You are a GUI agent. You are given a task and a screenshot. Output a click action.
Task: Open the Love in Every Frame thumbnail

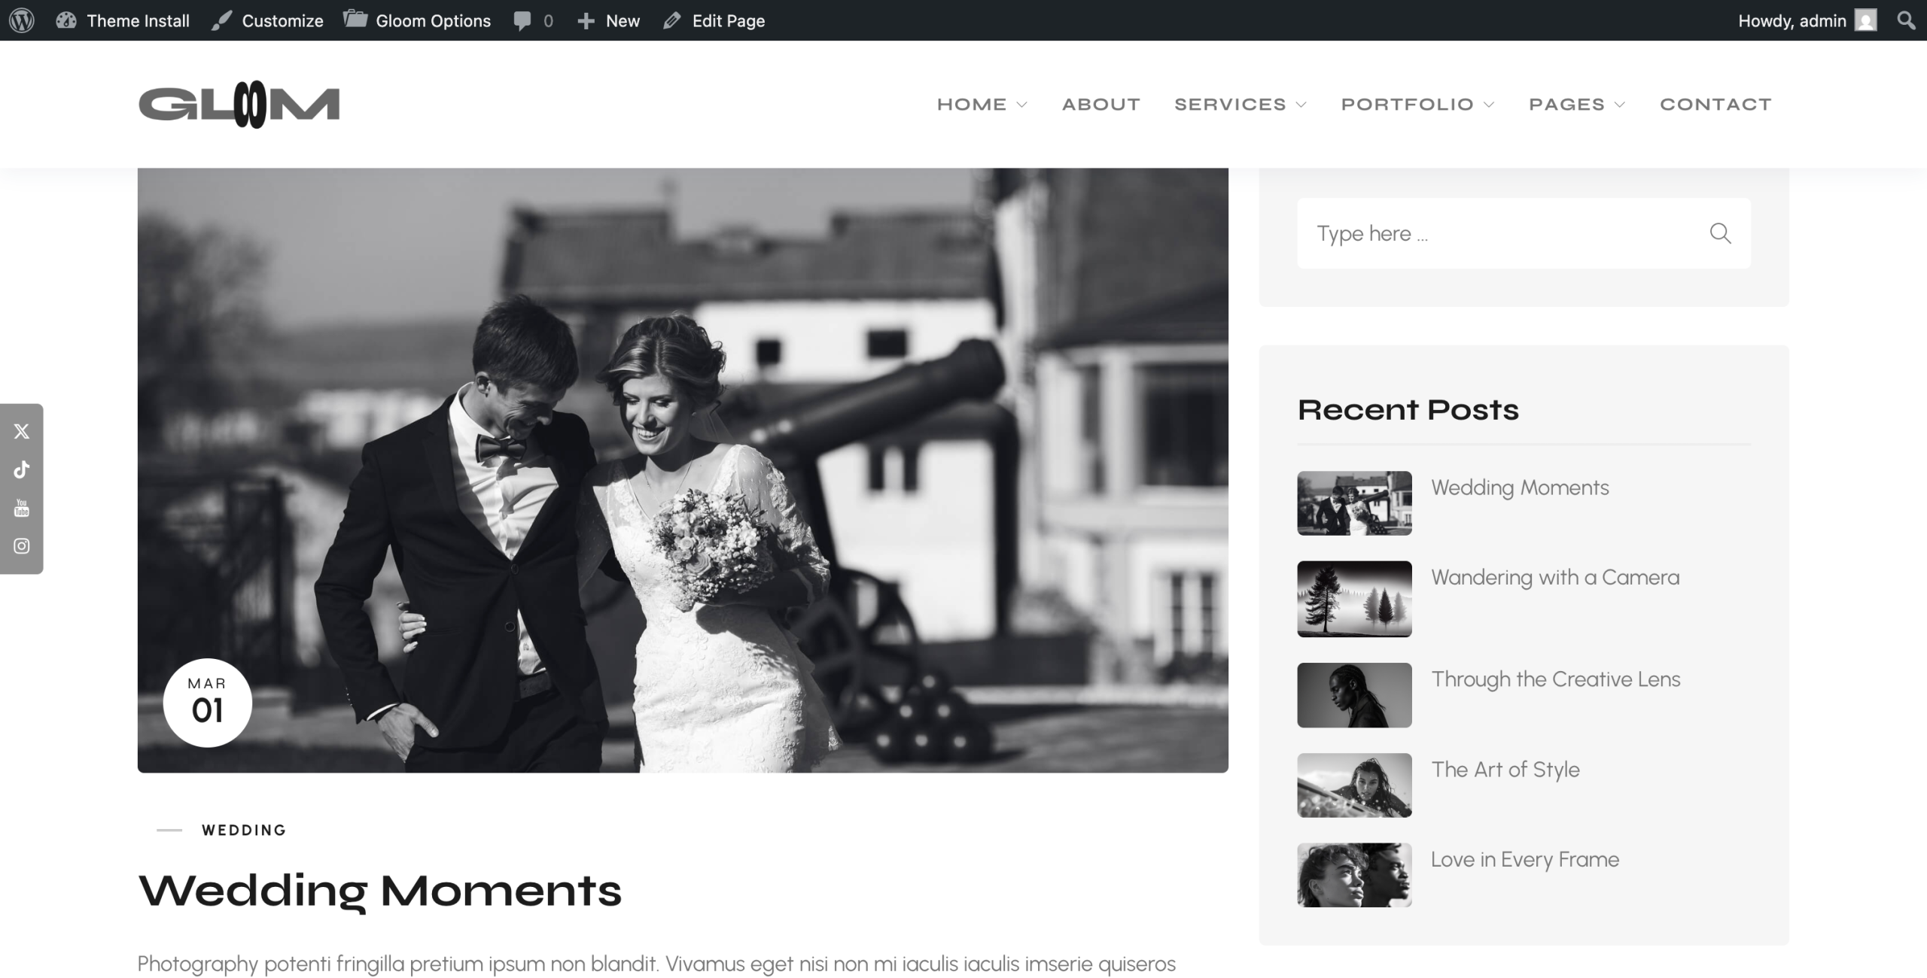point(1354,875)
